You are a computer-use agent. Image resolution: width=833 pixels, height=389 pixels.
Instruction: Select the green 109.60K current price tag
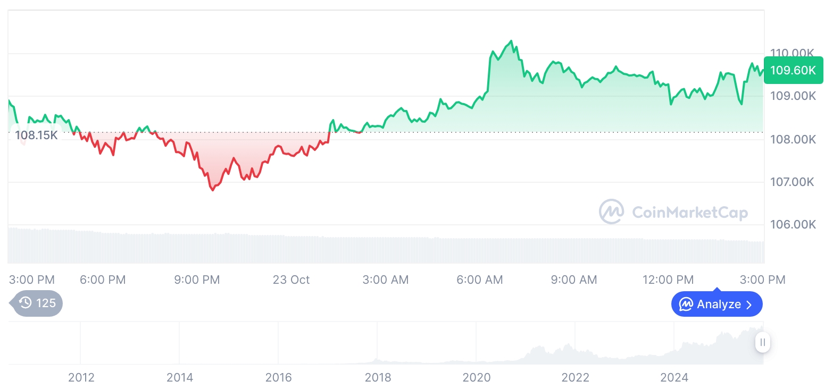click(x=793, y=70)
